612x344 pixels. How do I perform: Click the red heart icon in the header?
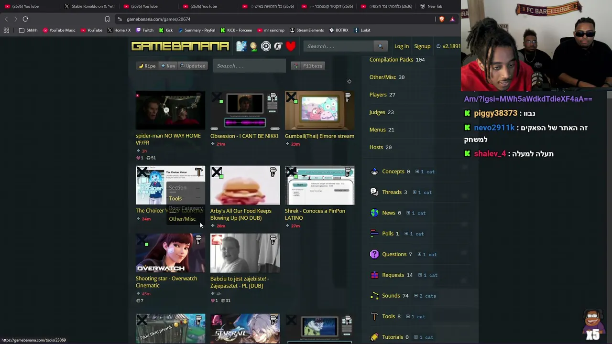click(291, 46)
